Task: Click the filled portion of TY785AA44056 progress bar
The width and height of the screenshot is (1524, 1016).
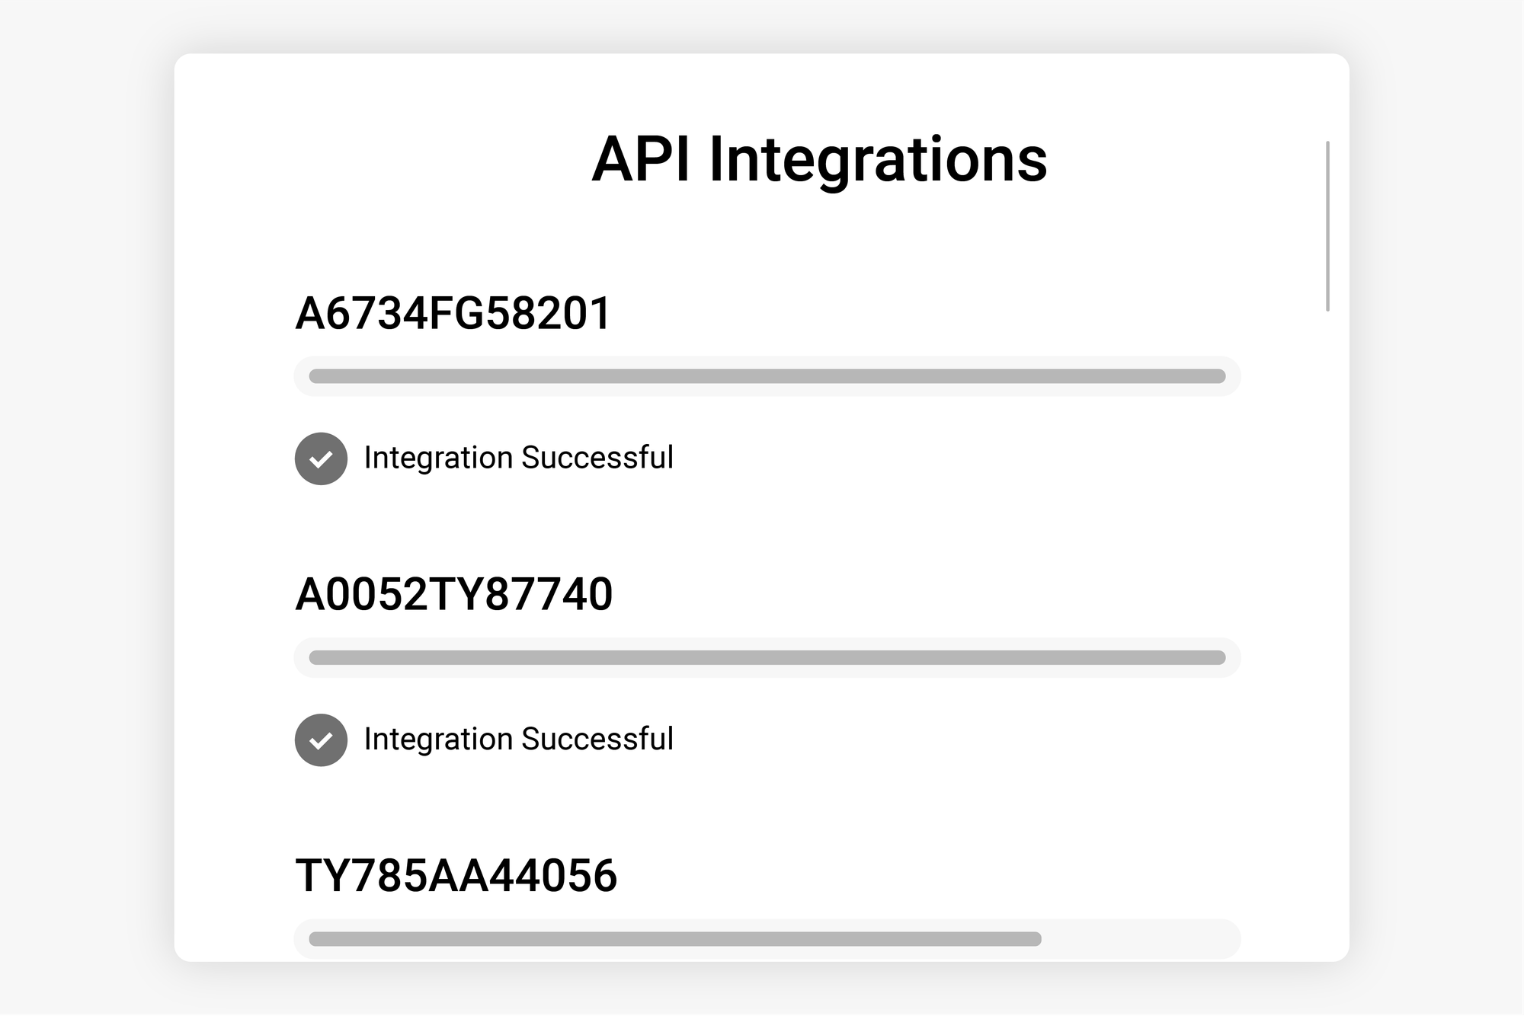Action: pyautogui.click(x=674, y=939)
